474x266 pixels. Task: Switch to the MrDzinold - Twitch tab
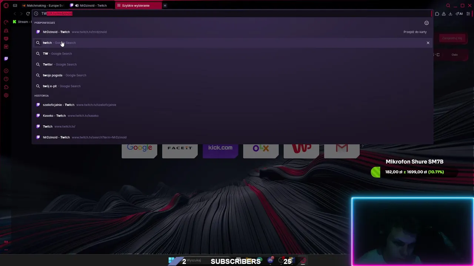click(90, 6)
